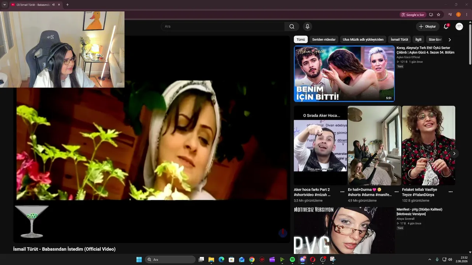Open Opera browser from the taskbar
Image resolution: width=472 pixels, height=265 pixels.
pos(313,259)
